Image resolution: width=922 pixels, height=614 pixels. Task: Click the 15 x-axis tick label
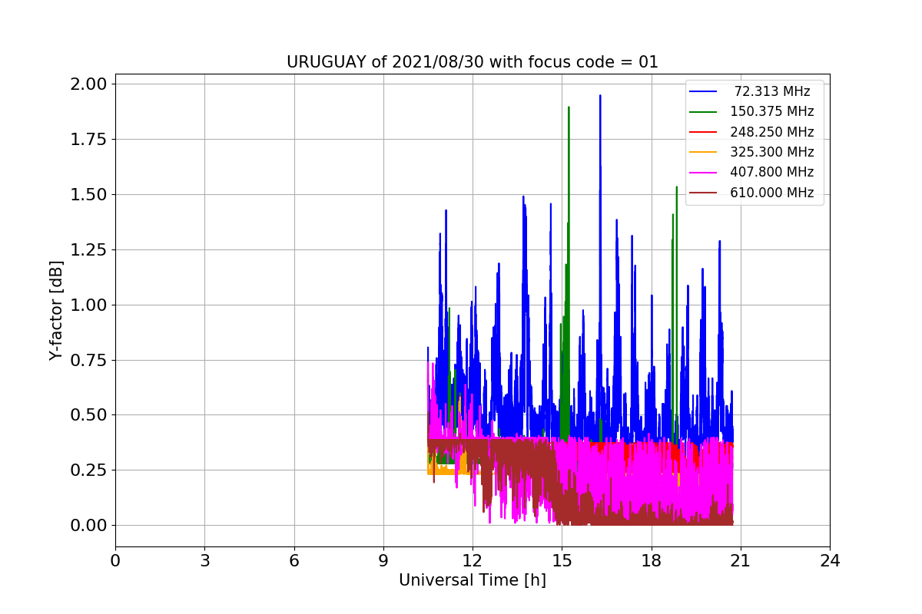[562, 561]
